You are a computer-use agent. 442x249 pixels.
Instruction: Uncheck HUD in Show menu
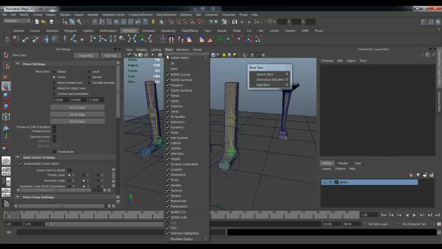168,228
